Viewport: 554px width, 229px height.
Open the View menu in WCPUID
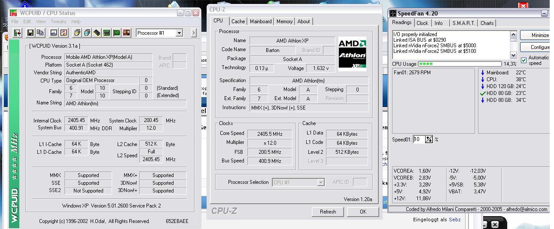pos(41,21)
